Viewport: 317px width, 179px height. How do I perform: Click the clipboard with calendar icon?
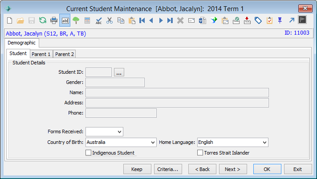(x=225, y=20)
